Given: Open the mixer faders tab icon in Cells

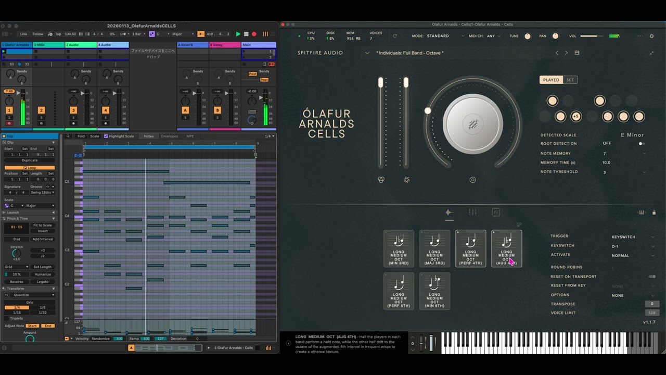Looking at the screenshot, I should click(472, 212).
